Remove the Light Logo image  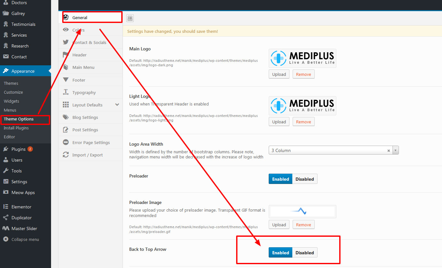(303, 122)
